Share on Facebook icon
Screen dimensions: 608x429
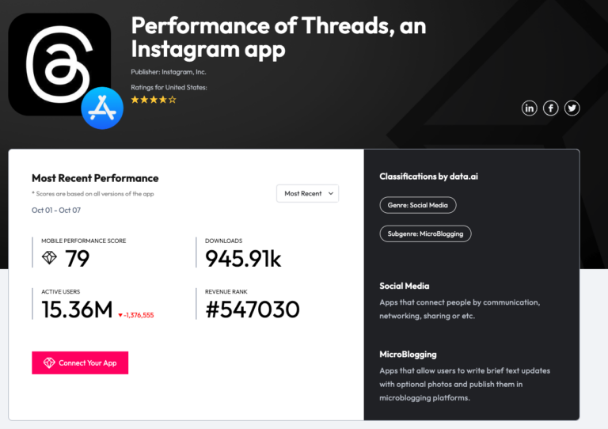[551, 108]
